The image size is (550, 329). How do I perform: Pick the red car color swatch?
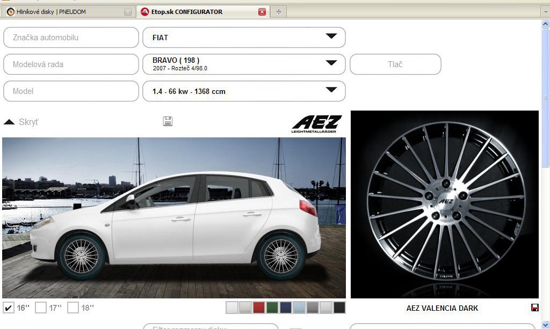[x=259, y=308]
